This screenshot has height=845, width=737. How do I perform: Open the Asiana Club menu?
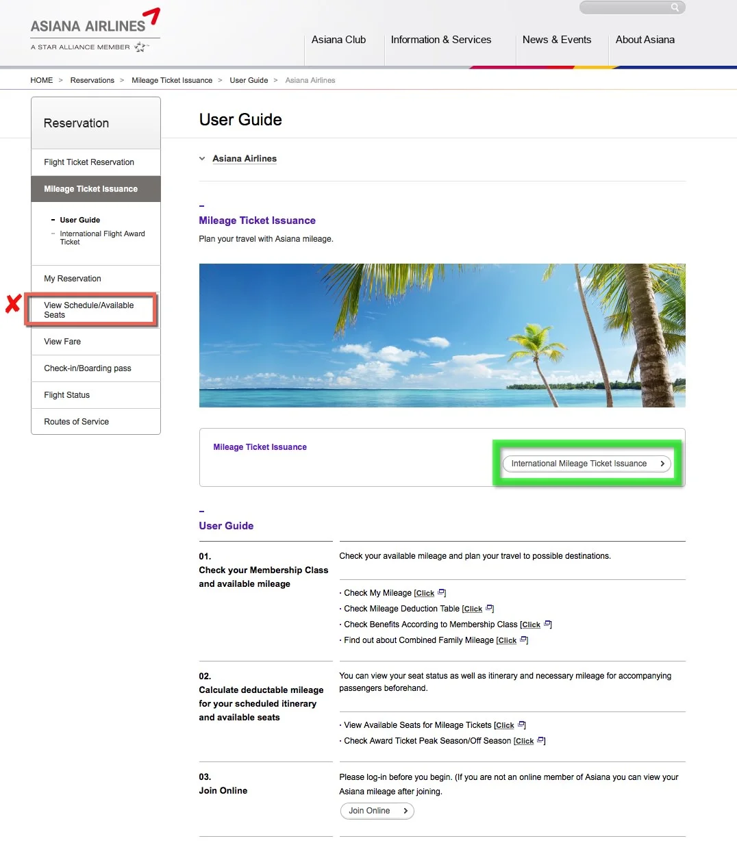338,40
